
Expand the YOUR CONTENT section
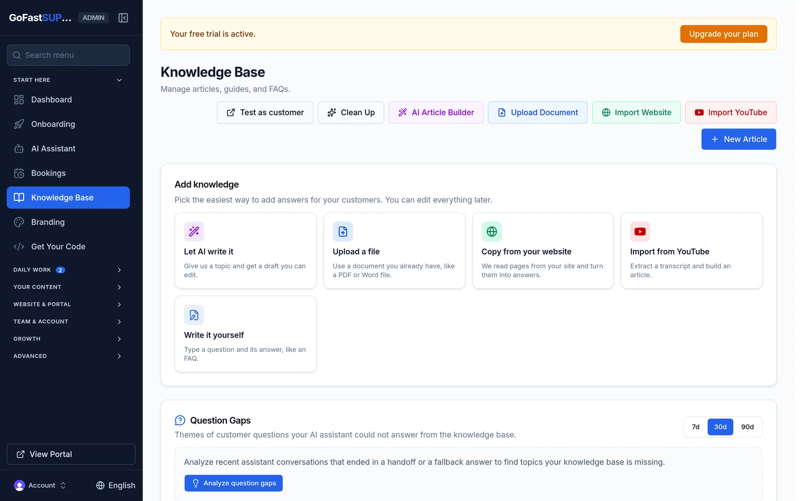pos(68,287)
